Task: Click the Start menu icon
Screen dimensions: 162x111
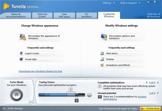Action: (102, 54)
